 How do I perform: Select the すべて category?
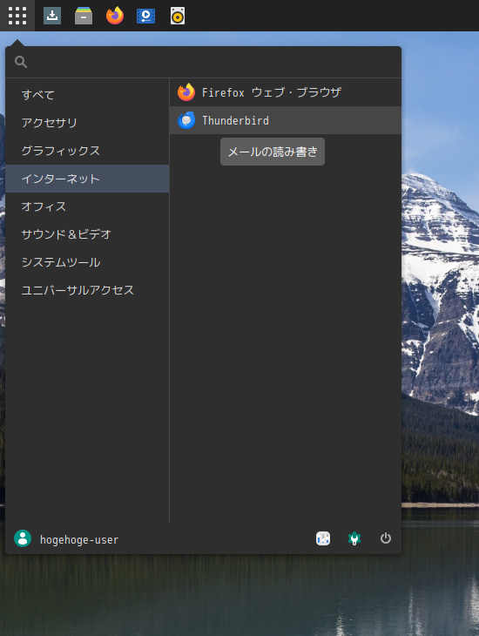[87, 94]
